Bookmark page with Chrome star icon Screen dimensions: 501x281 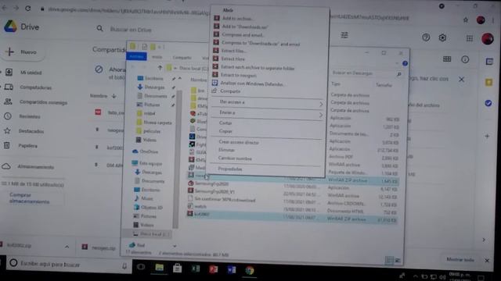point(466,20)
